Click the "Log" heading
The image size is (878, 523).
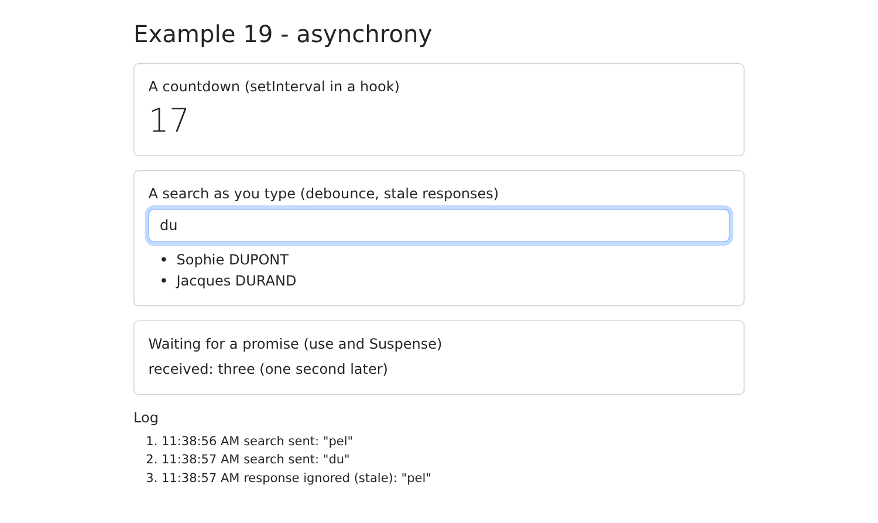146,418
